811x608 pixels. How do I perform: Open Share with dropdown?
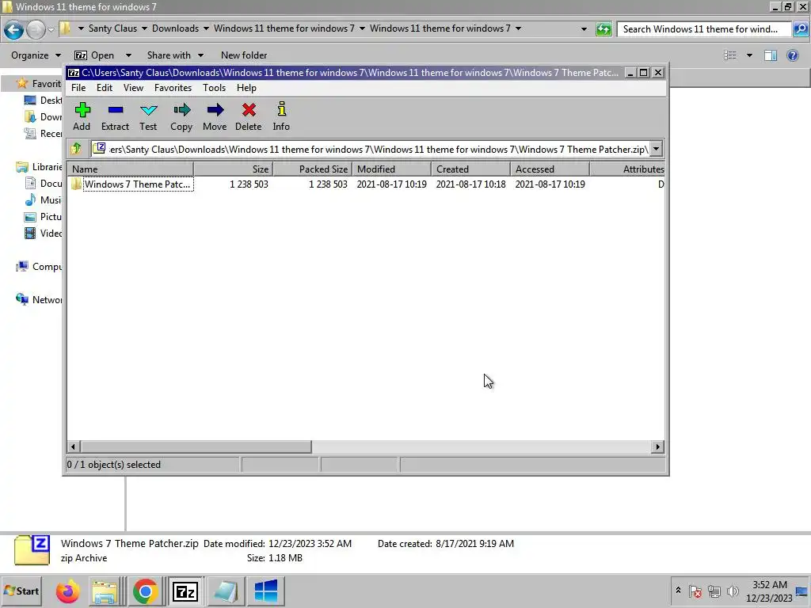175,55
